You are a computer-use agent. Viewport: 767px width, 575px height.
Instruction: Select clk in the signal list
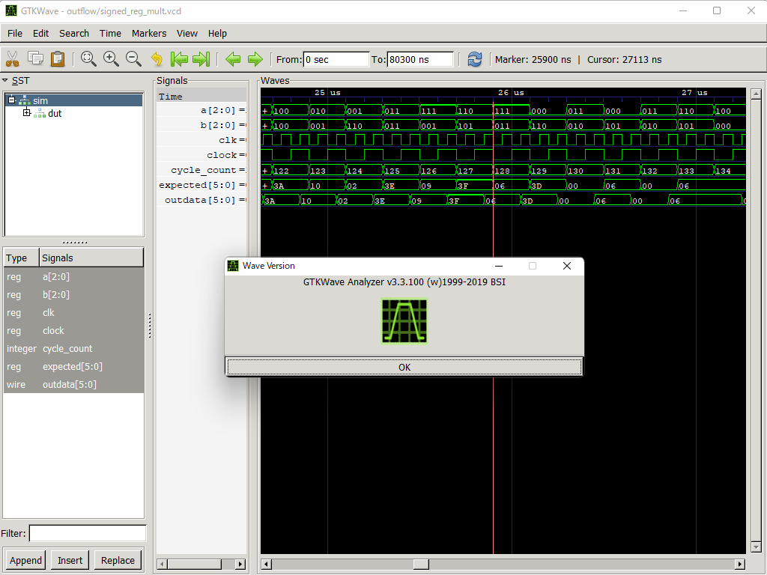pyautogui.click(x=74, y=313)
